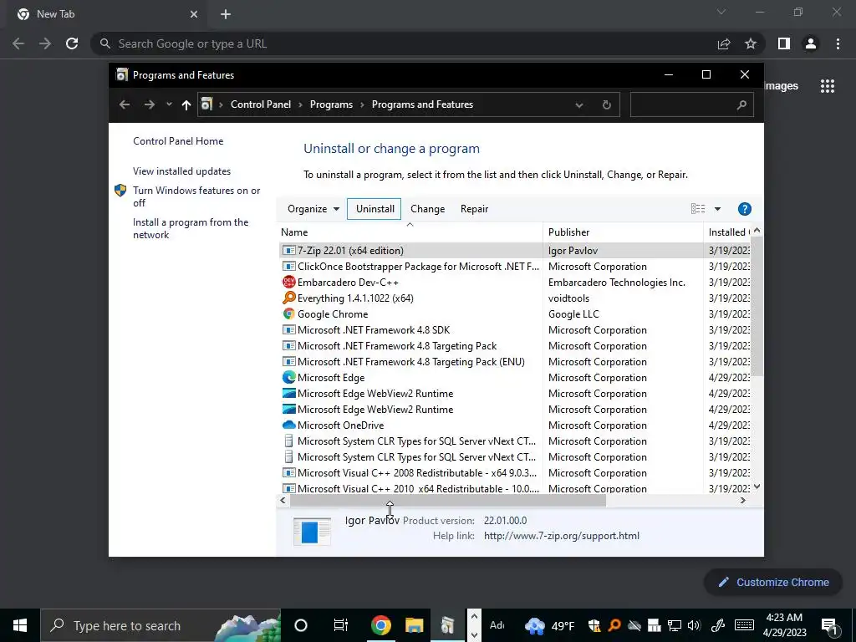Image resolution: width=856 pixels, height=642 pixels.
Task: Open the Google apps grid icon
Action: click(x=827, y=86)
